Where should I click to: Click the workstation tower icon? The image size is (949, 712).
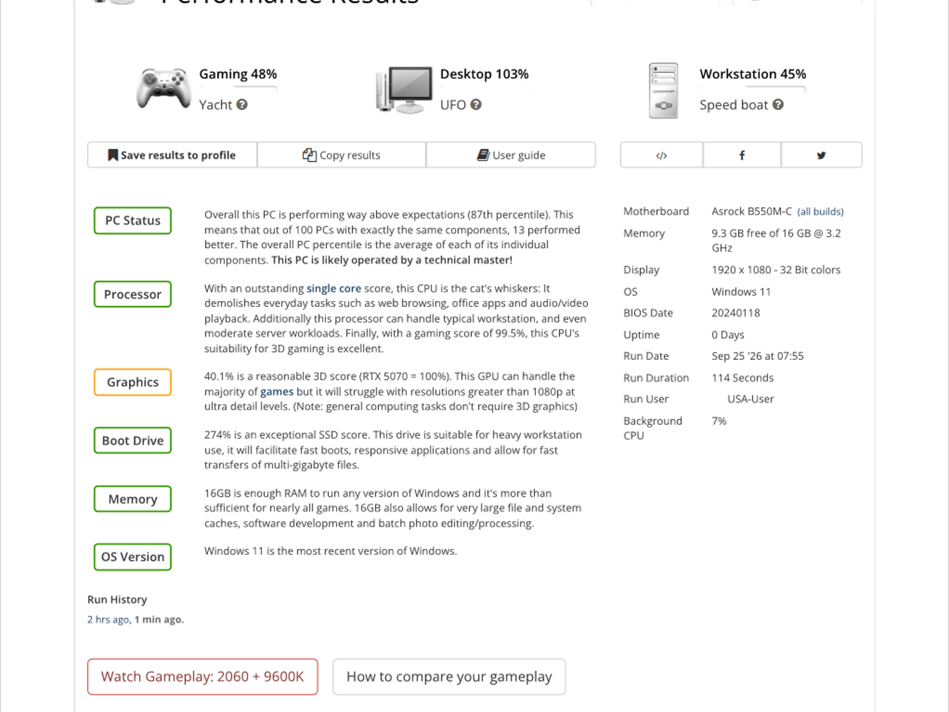click(663, 91)
